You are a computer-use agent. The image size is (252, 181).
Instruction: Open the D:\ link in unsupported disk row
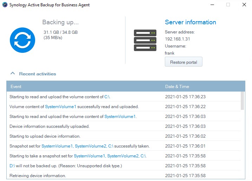coord(12,166)
